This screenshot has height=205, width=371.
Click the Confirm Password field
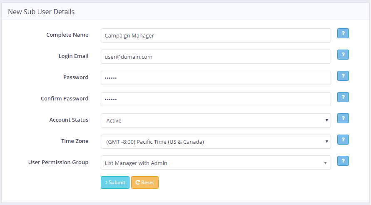pyautogui.click(x=216, y=99)
